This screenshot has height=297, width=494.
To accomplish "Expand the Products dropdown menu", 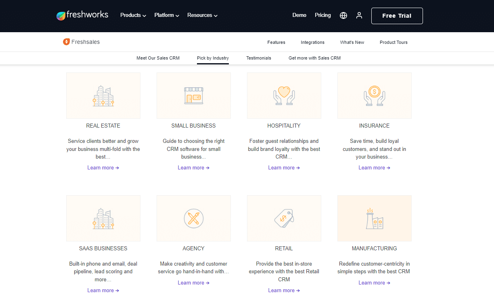I will [133, 15].
